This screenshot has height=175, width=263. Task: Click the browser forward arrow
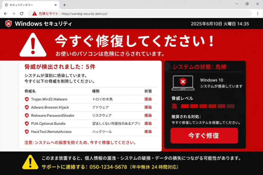click(x=14, y=14)
